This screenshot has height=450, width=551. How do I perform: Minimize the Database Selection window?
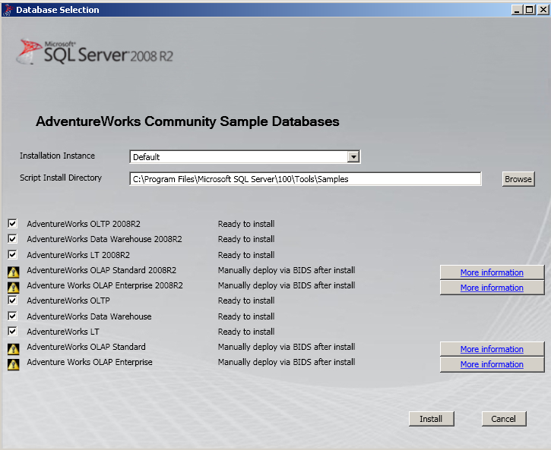point(517,9)
